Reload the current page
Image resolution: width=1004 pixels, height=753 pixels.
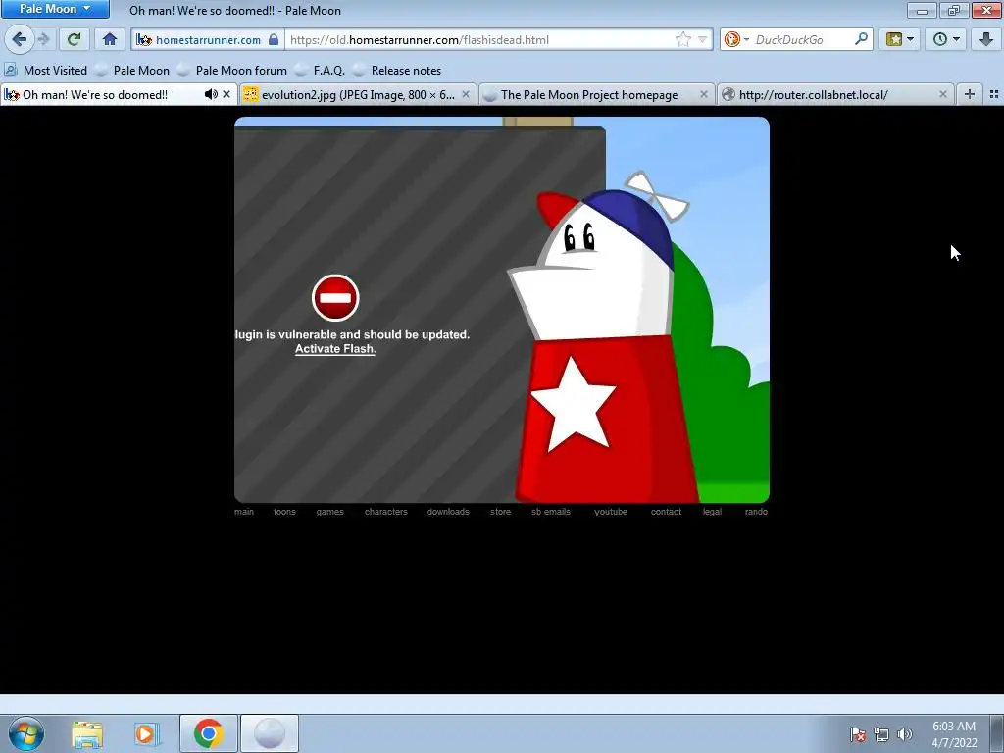74,39
